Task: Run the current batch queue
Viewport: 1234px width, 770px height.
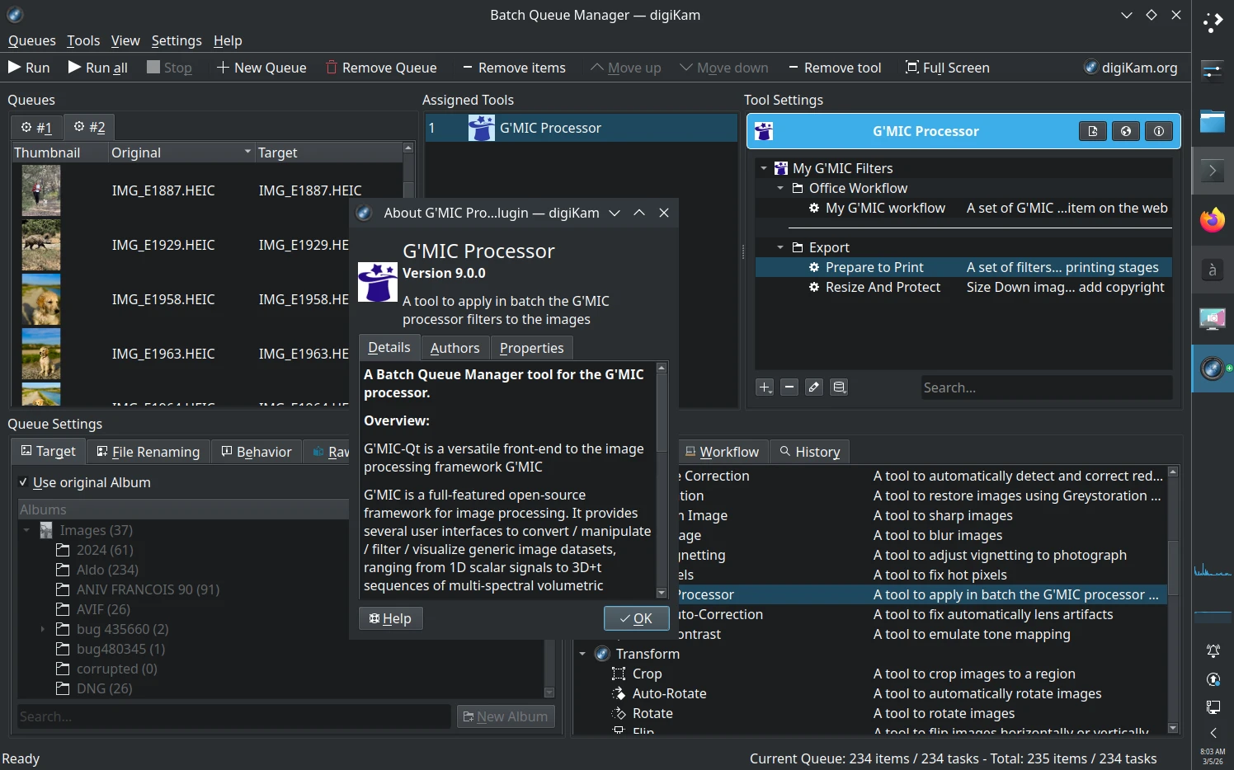Action: (x=29, y=68)
